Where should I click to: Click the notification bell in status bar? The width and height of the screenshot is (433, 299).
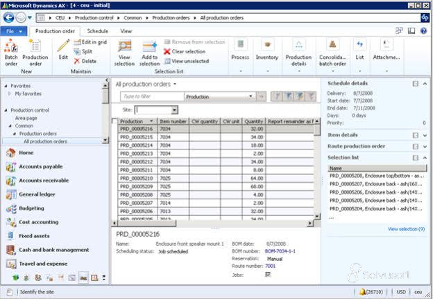[x=362, y=292]
